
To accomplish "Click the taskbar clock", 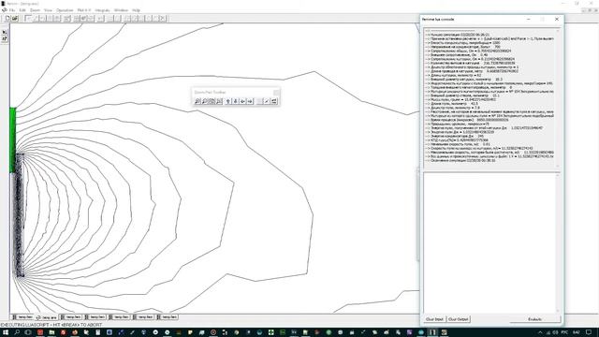I will [577, 332].
